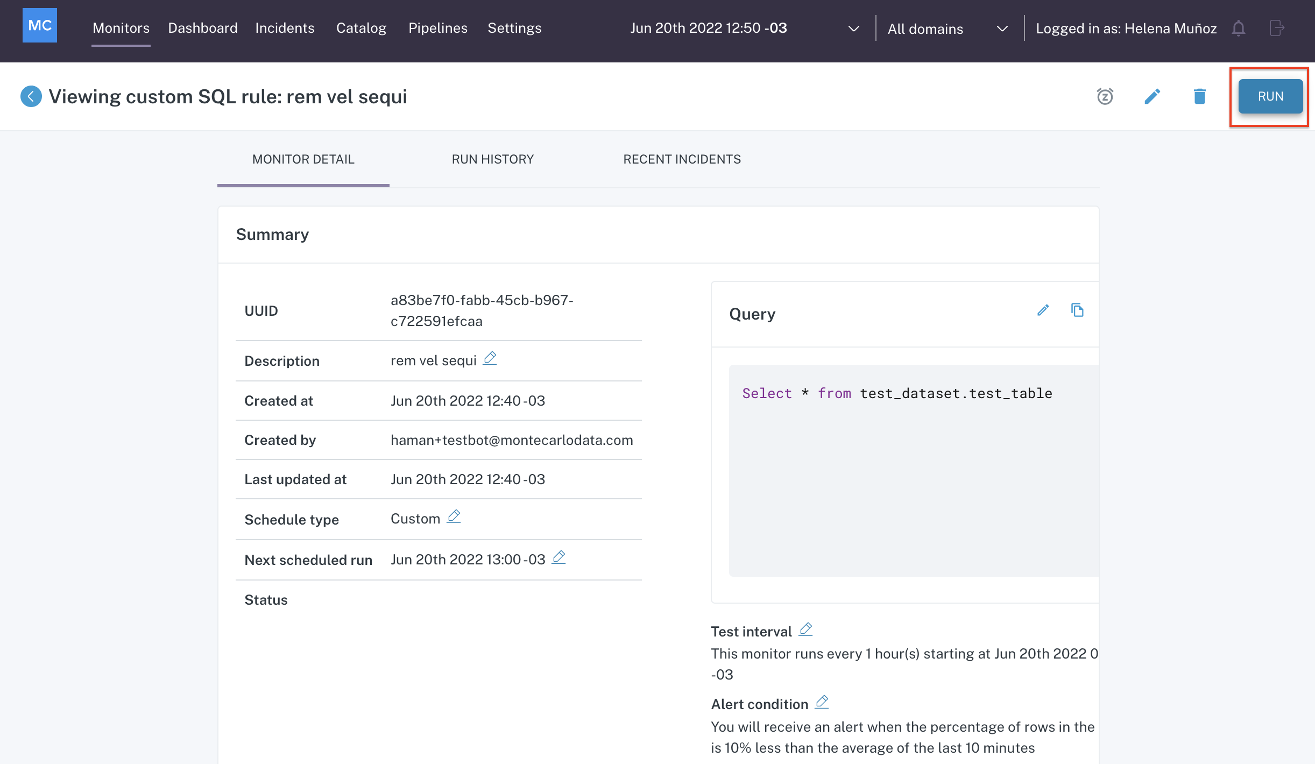Copy the query with the copy icon
The height and width of the screenshot is (764, 1315).
pyautogui.click(x=1077, y=310)
